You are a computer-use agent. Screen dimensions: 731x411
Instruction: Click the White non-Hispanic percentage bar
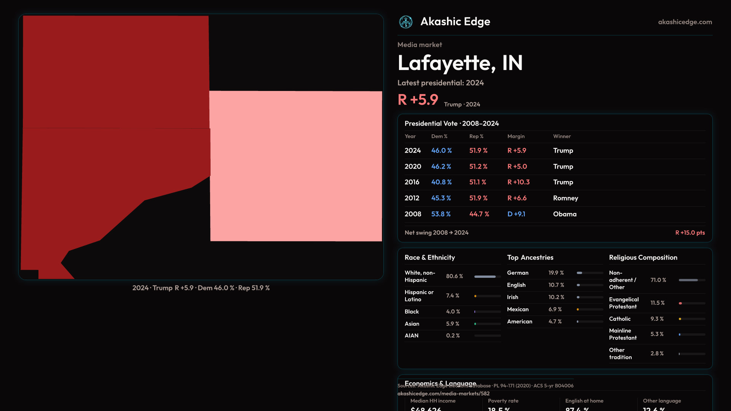487,277
